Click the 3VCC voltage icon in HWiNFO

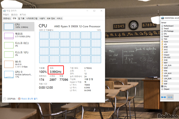[x=162, y=49]
